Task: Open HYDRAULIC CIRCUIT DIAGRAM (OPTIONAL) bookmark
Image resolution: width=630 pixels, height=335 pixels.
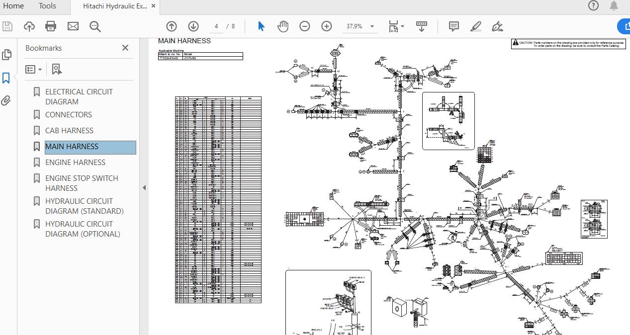Action: [83, 229]
